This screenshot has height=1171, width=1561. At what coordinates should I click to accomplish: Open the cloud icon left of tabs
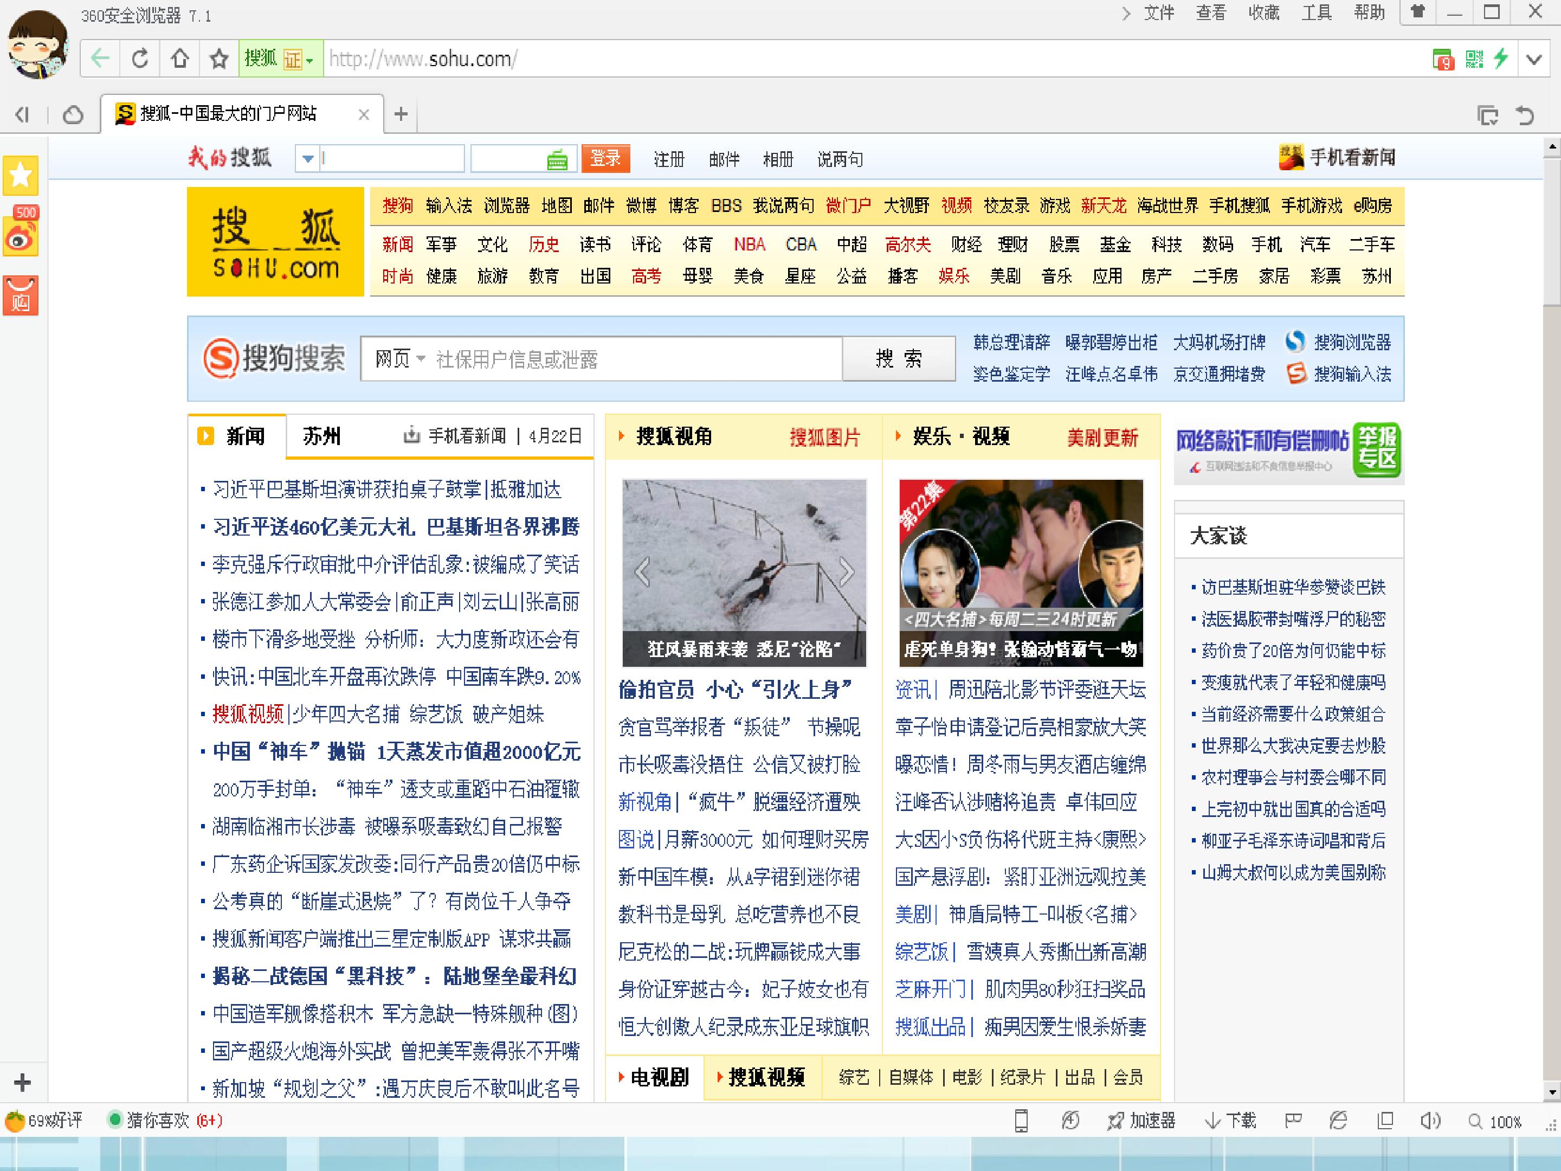tap(73, 114)
